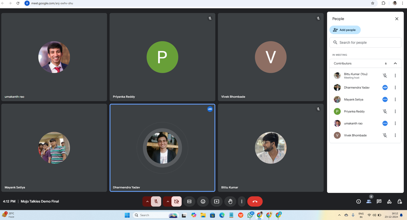The width and height of the screenshot is (407, 220).
Task: Open chat with everyone
Action: pos(379,201)
